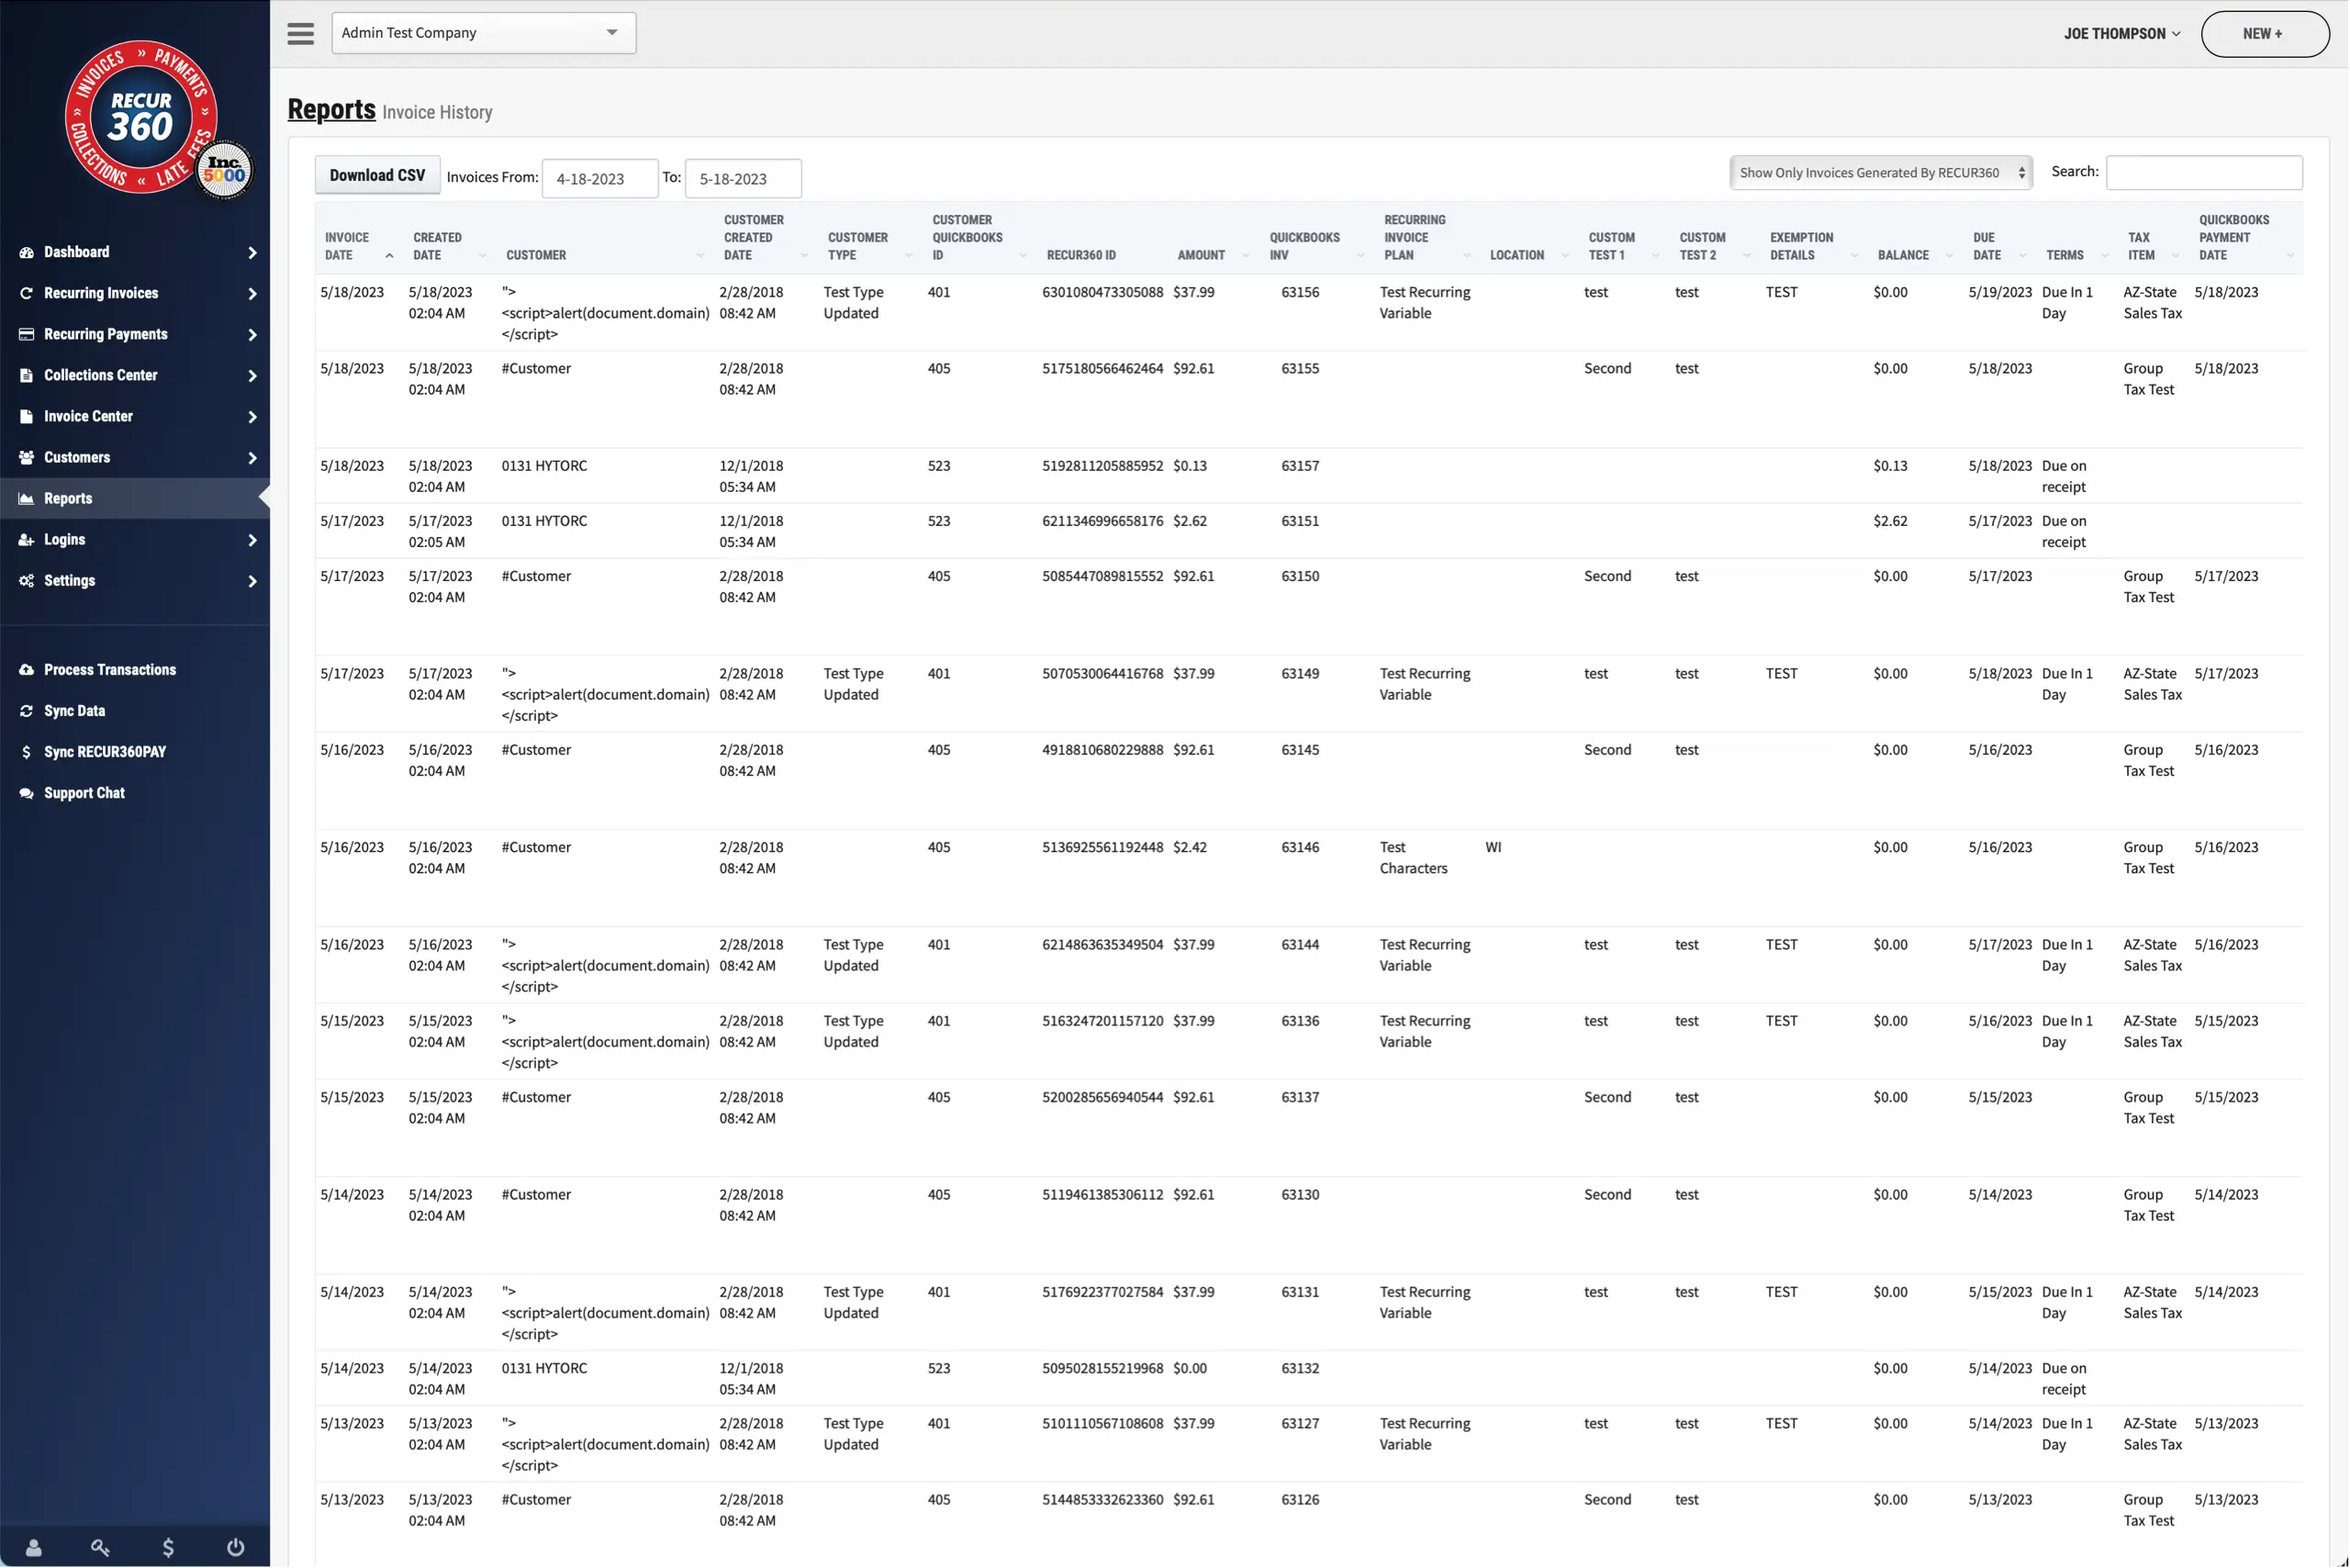This screenshot has width=2350, height=1568.
Task: Click the Support Chat bubble icon
Action: [x=27, y=793]
